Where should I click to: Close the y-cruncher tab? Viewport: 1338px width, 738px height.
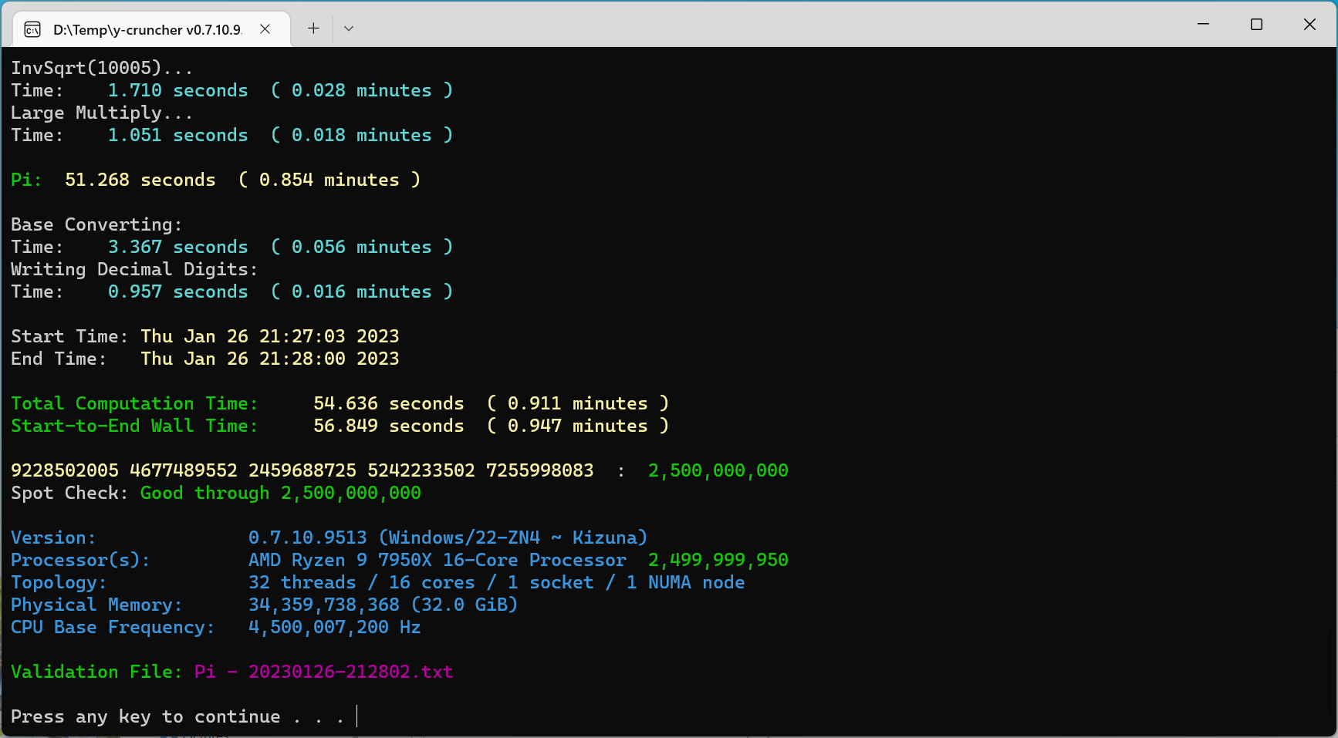[265, 29]
